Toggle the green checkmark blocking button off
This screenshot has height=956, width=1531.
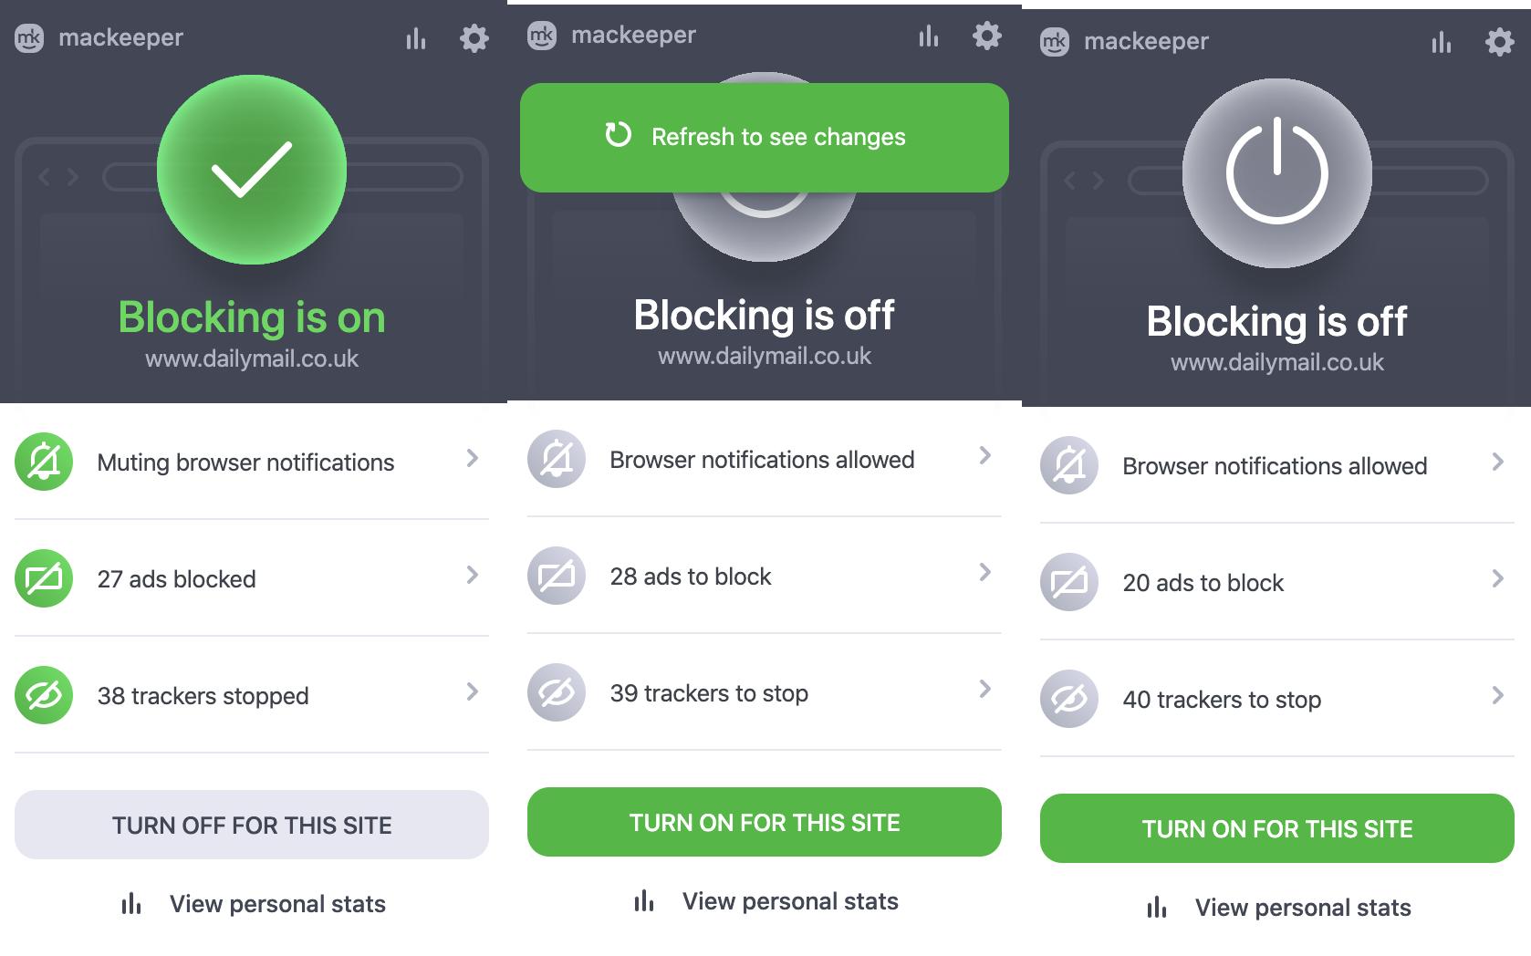(x=252, y=170)
